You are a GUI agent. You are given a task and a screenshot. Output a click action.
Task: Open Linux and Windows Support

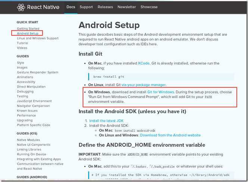pyautogui.click(x=38, y=38)
